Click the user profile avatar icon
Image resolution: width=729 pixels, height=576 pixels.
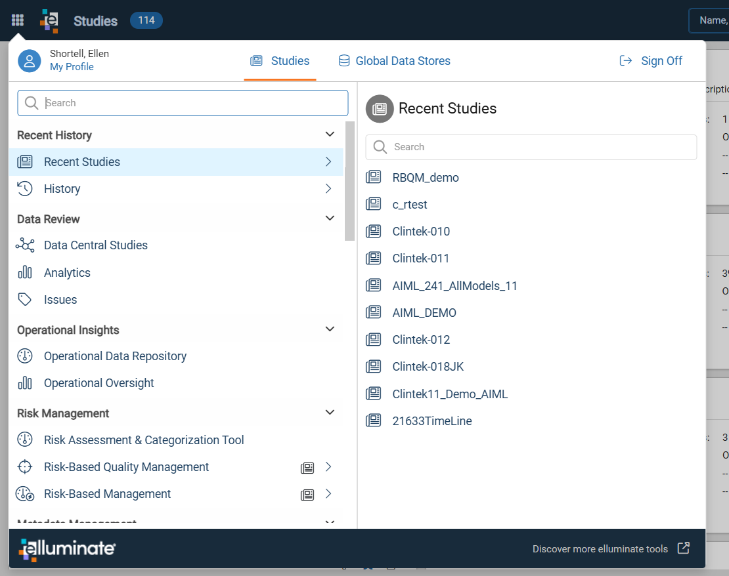point(30,61)
